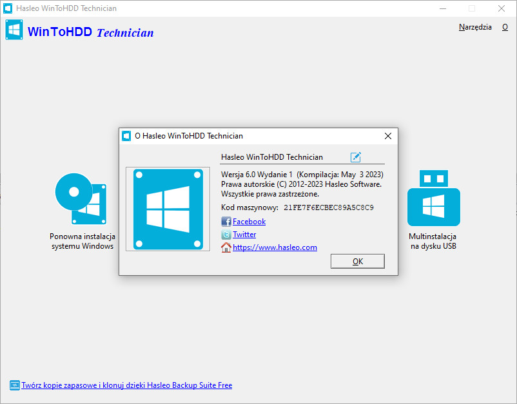Image resolution: width=517 pixels, height=404 pixels.
Task: Click the backup suite icon at bottom left
Action: (15, 385)
